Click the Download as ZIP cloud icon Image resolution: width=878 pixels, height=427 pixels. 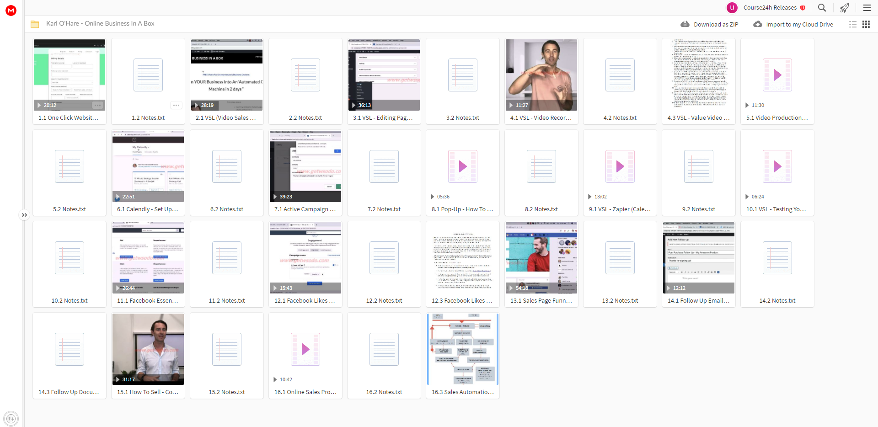click(x=685, y=24)
